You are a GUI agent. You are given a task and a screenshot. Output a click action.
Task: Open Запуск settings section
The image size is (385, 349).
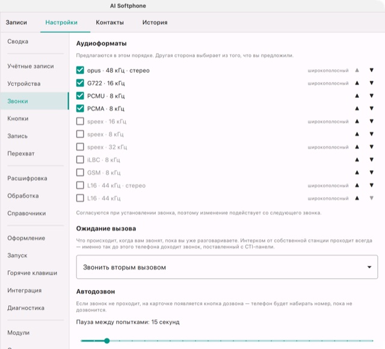click(17, 255)
